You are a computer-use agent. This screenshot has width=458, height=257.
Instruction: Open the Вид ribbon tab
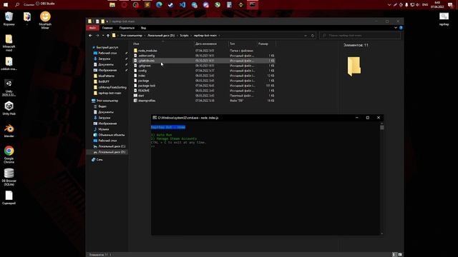[143, 28]
